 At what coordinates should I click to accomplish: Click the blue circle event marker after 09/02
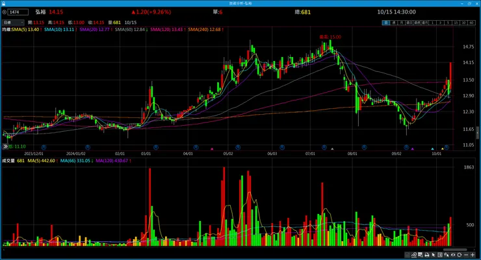(406, 147)
